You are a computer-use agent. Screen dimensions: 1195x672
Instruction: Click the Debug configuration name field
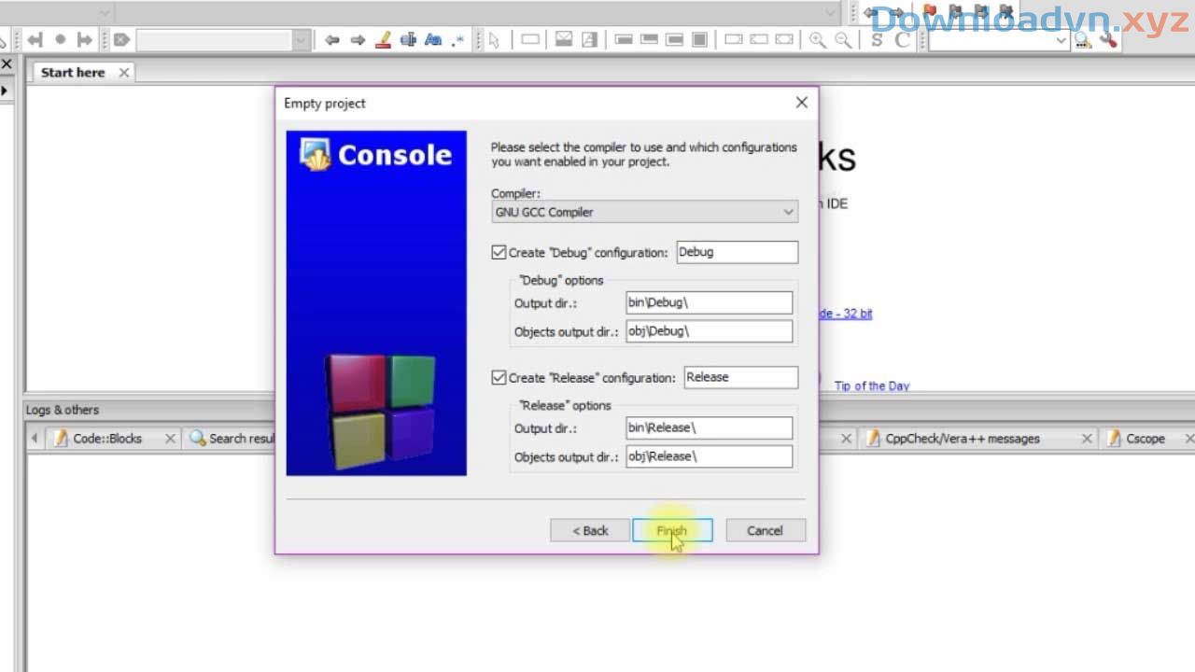click(737, 252)
